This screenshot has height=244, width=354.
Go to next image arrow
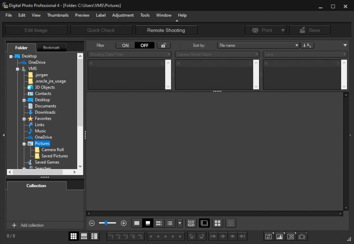pos(232,236)
